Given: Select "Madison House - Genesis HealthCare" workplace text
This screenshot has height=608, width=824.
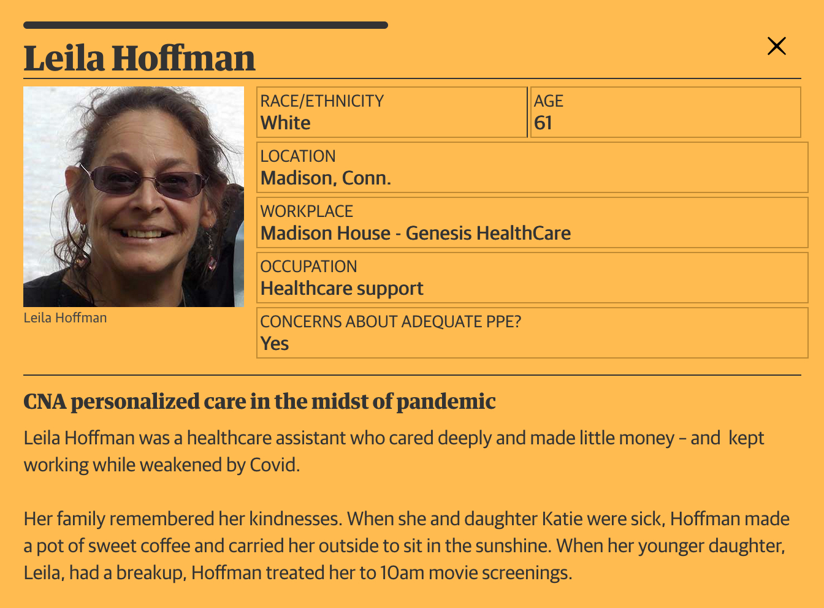Looking at the screenshot, I should coord(415,234).
